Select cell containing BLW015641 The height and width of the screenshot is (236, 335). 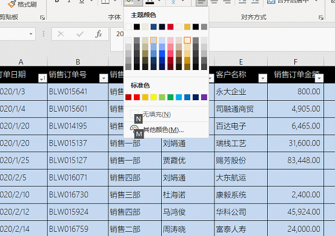(x=78, y=92)
